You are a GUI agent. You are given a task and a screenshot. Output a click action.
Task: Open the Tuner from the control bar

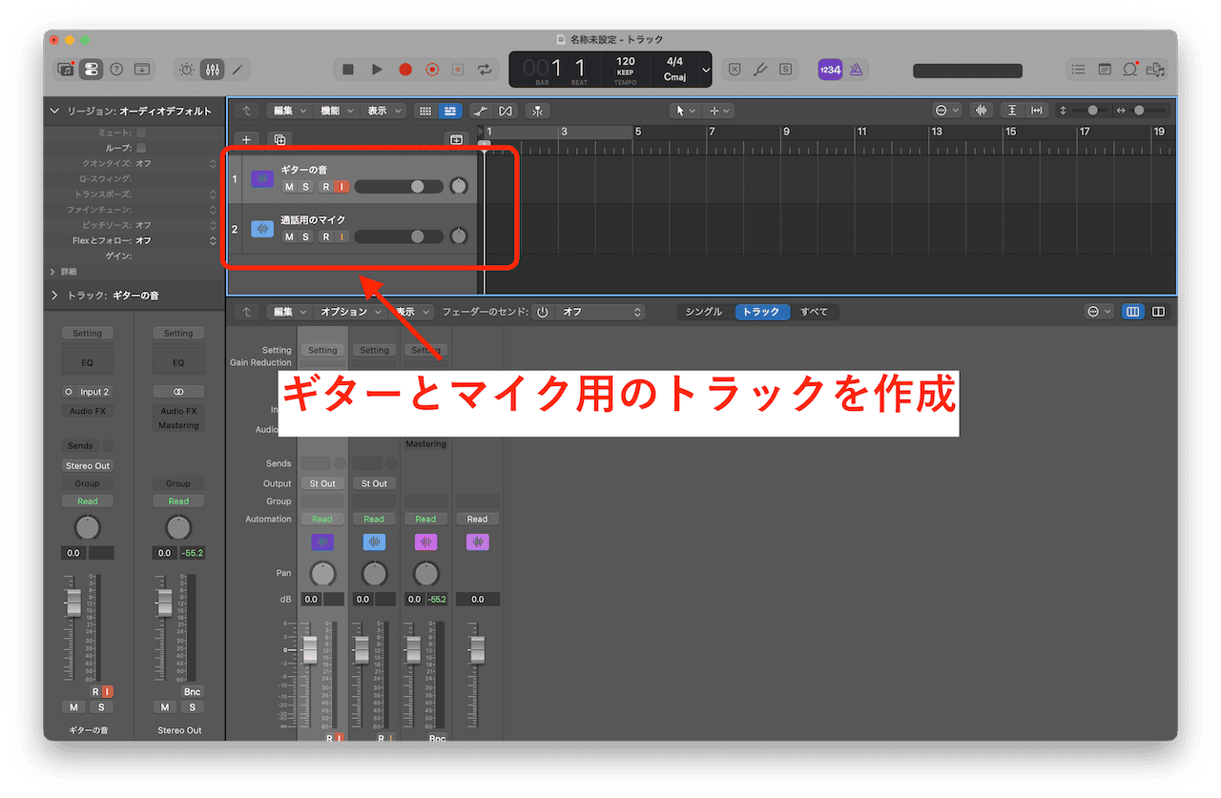[760, 69]
